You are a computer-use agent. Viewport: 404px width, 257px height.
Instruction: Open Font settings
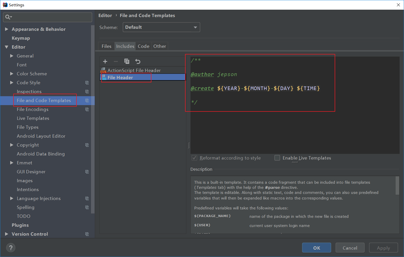coord(22,65)
